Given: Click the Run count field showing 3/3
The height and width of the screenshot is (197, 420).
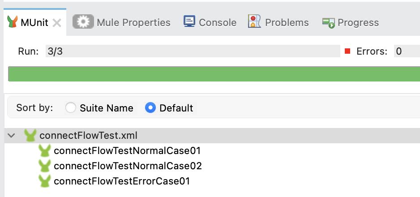Looking at the screenshot, I should pyautogui.click(x=193, y=51).
